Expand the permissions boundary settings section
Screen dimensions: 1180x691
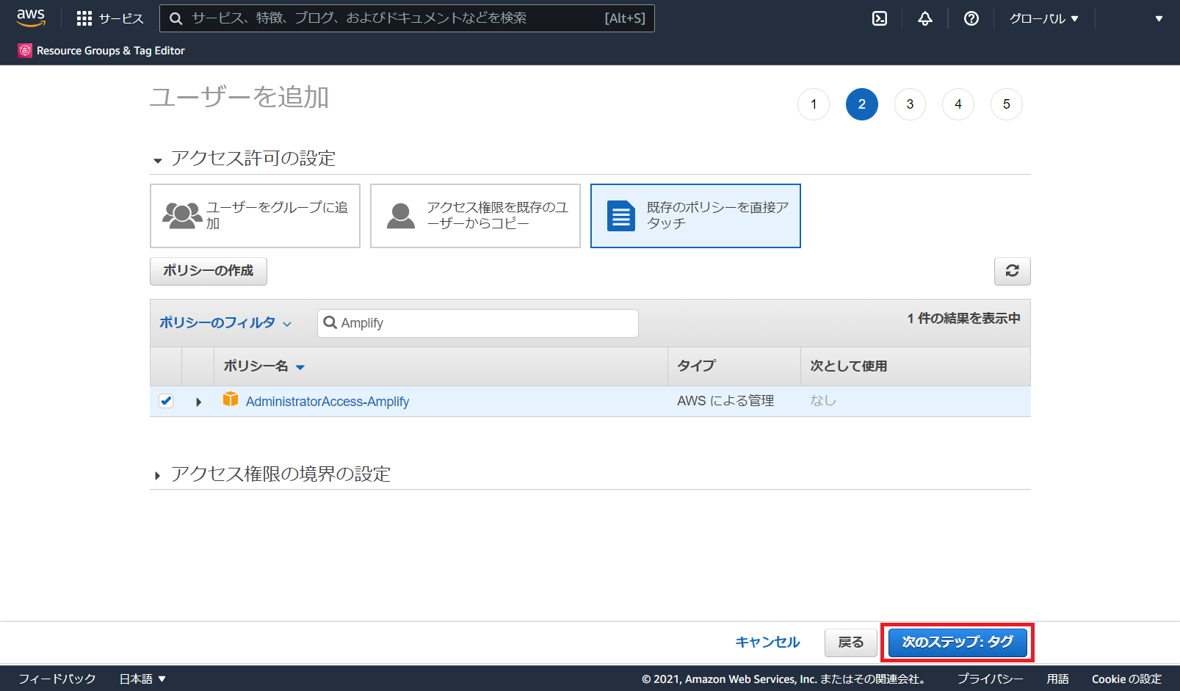point(157,476)
